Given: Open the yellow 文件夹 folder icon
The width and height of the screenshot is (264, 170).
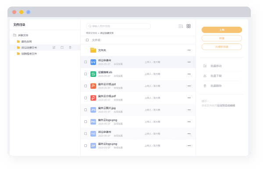Looking at the screenshot, I should coord(93,50).
